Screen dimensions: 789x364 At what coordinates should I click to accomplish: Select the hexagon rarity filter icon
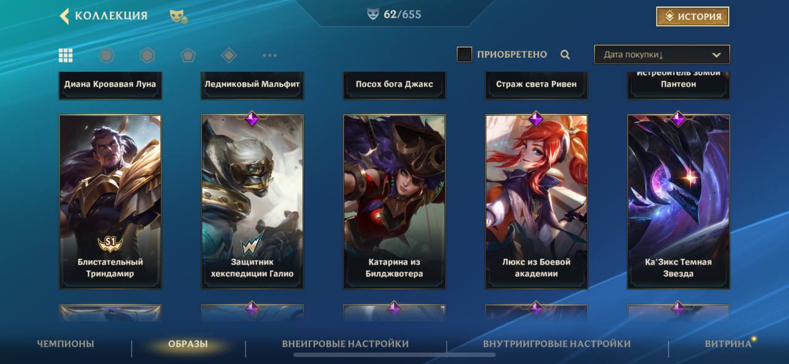point(147,55)
